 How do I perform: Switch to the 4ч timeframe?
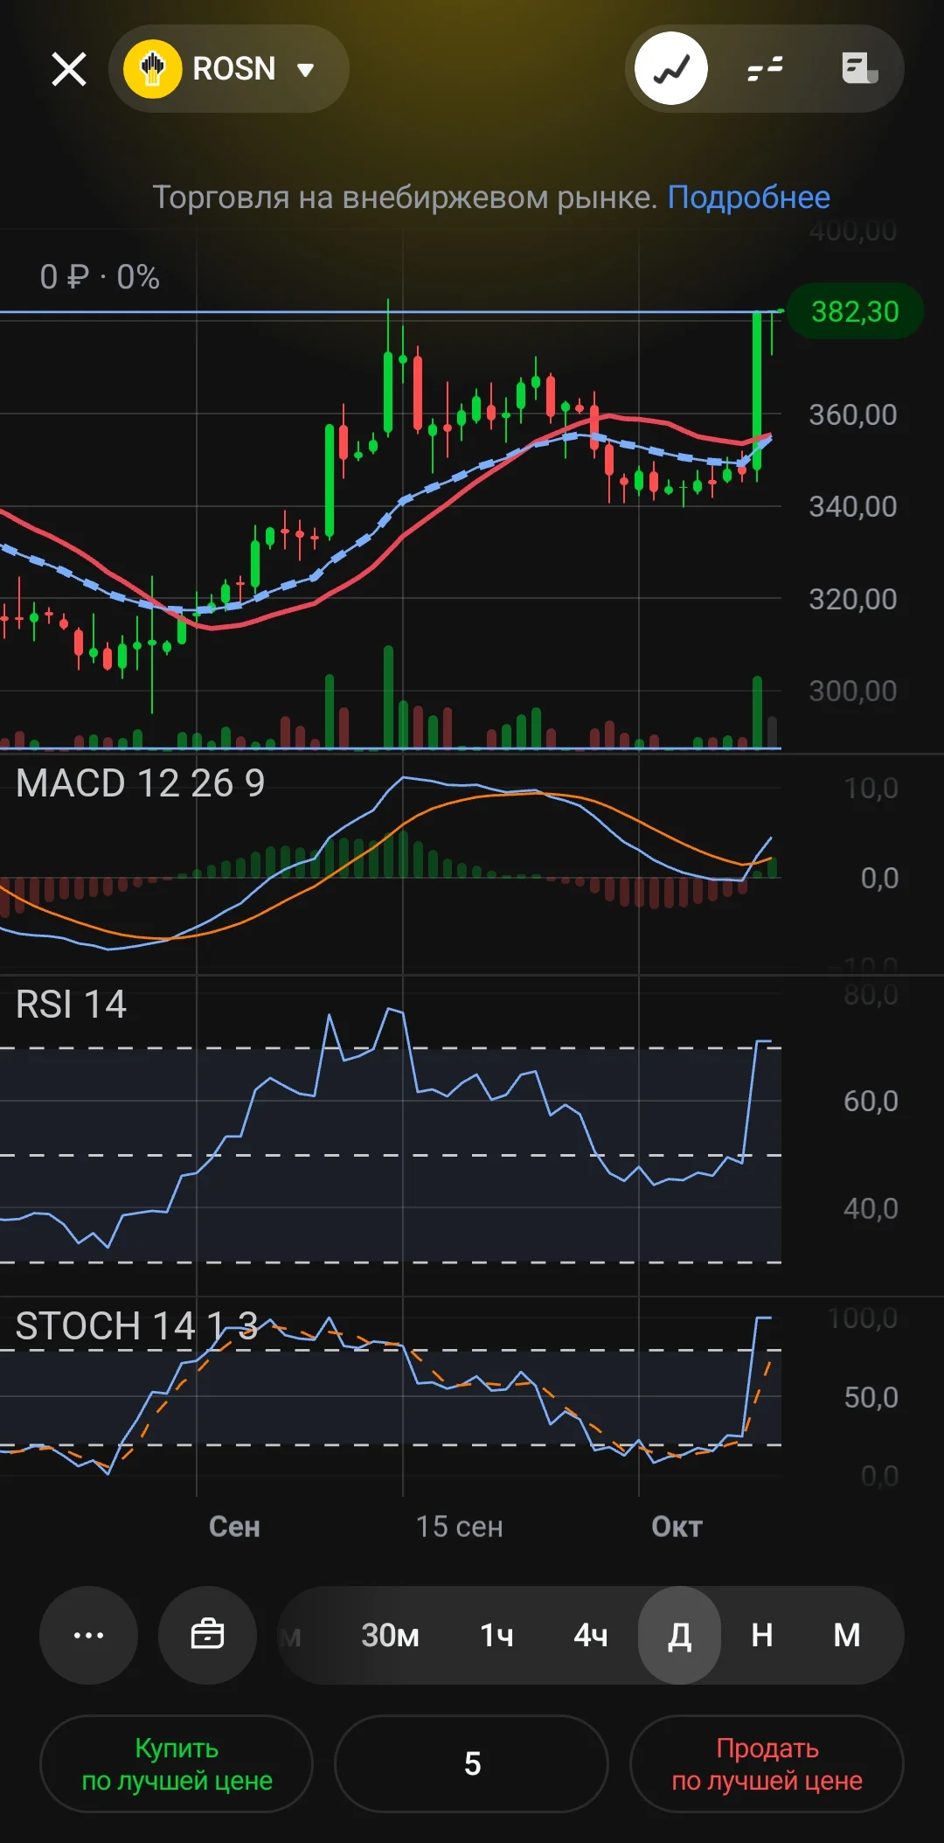591,1635
